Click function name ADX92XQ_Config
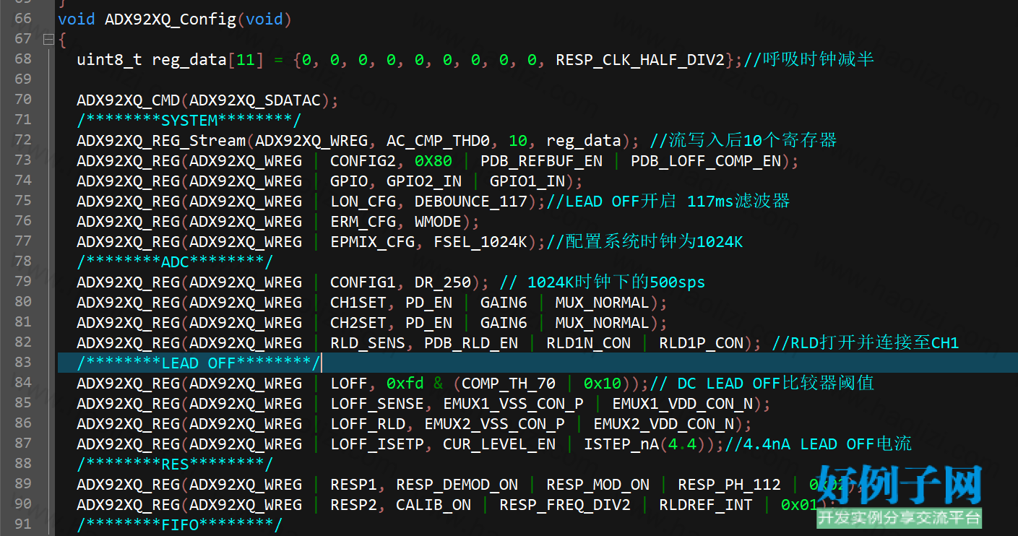1018x536 pixels. click(171, 19)
